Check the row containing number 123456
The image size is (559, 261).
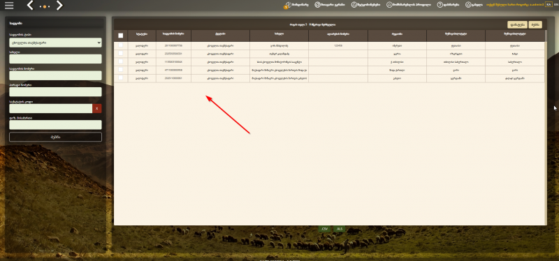[120, 45]
